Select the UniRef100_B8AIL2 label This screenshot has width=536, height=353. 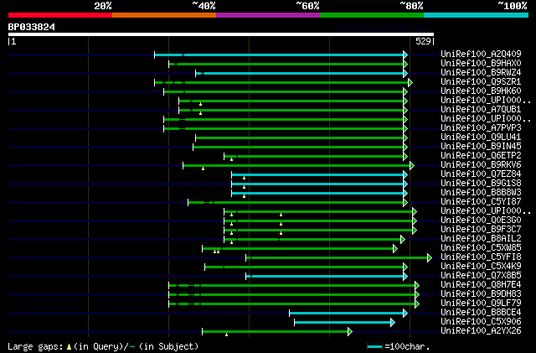point(481,239)
